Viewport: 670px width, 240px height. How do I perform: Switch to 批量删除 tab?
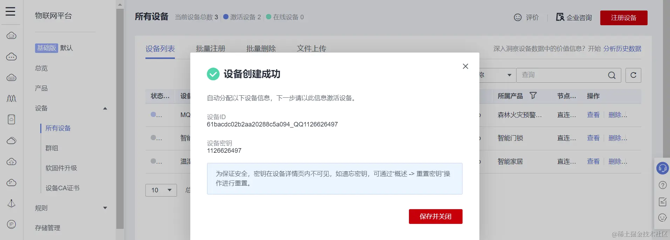[261, 49]
